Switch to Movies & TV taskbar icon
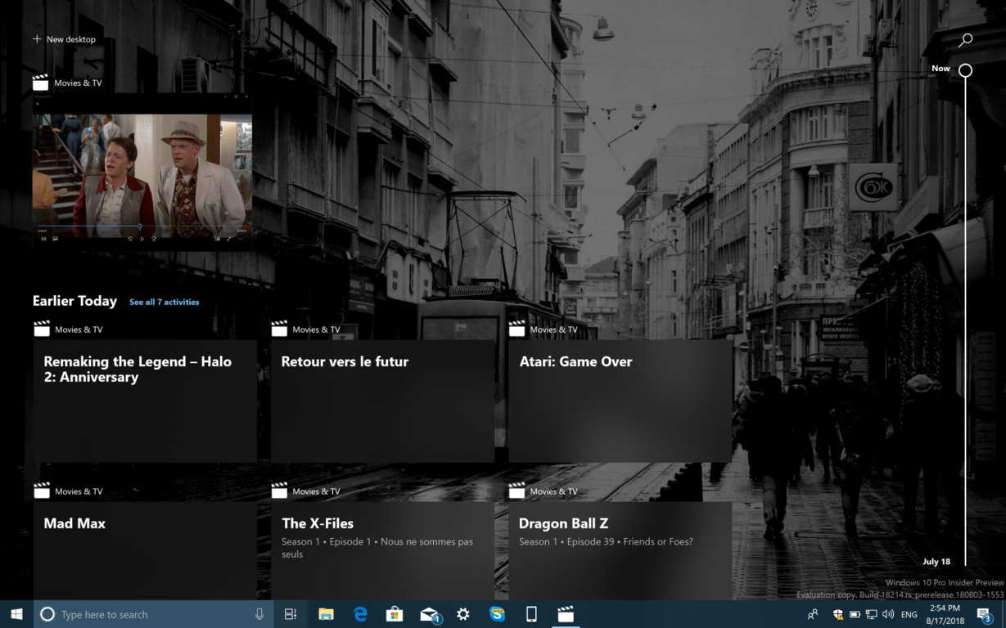Image resolution: width=1006 pixels, height=628 pixels. coord(566,614)
